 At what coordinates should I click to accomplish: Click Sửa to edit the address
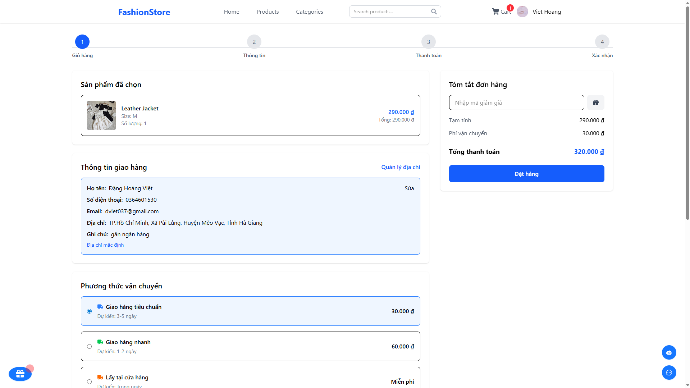pos(409,188)
